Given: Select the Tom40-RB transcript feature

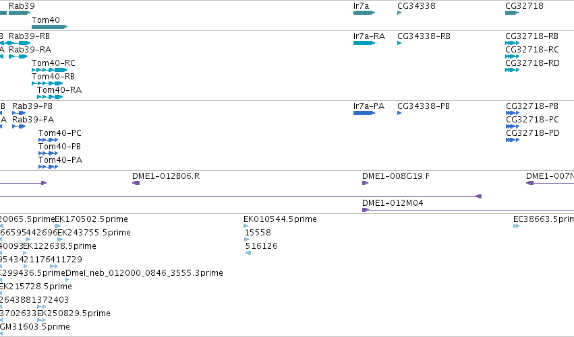Looking at the screenshot, I should [x=48, y=83].
